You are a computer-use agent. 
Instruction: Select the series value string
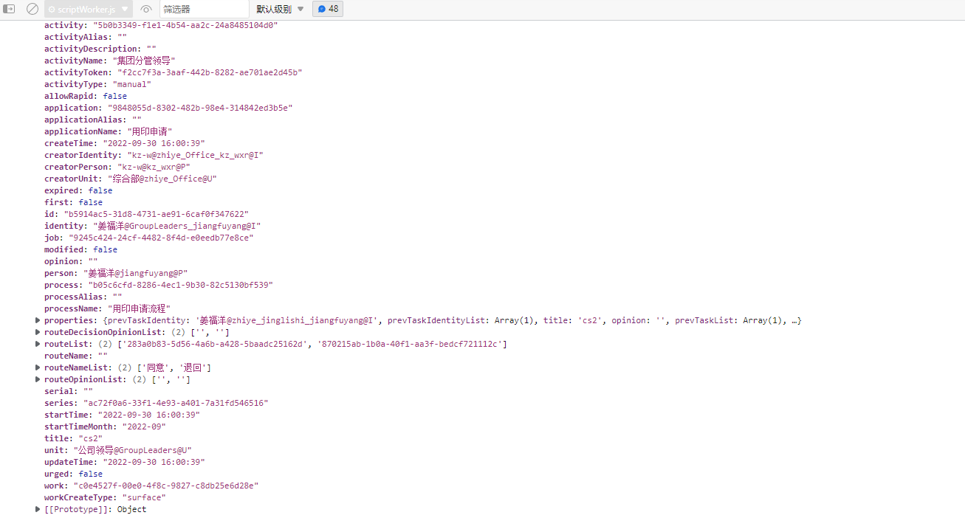click(176, 403)
